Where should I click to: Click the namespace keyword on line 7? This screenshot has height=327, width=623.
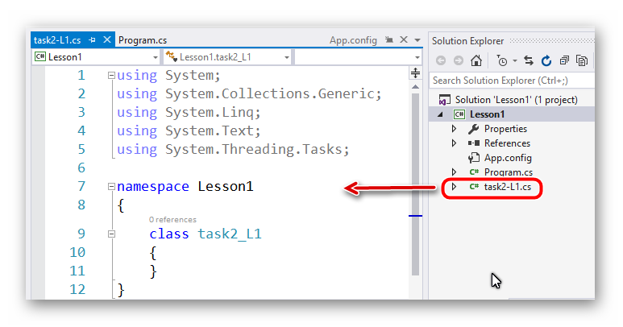[153, 187]
